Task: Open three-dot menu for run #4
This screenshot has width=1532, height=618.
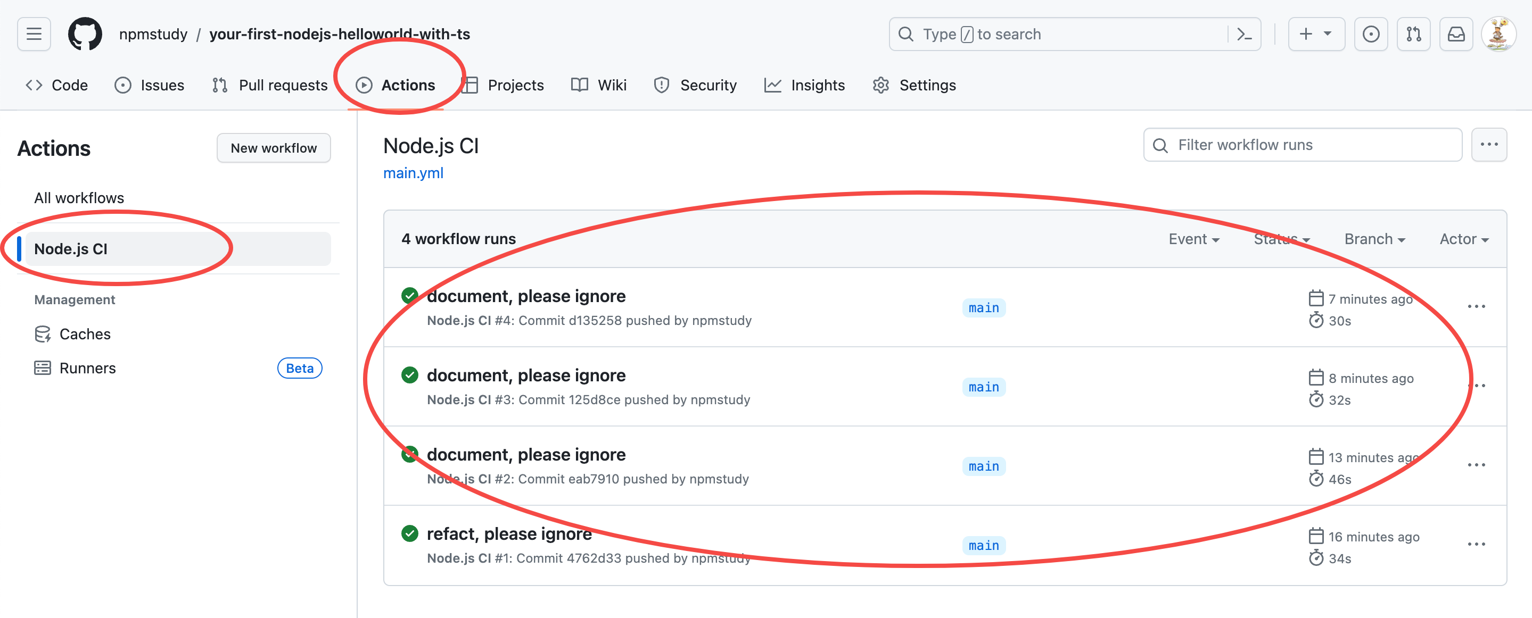Action: pos(1476,307)
